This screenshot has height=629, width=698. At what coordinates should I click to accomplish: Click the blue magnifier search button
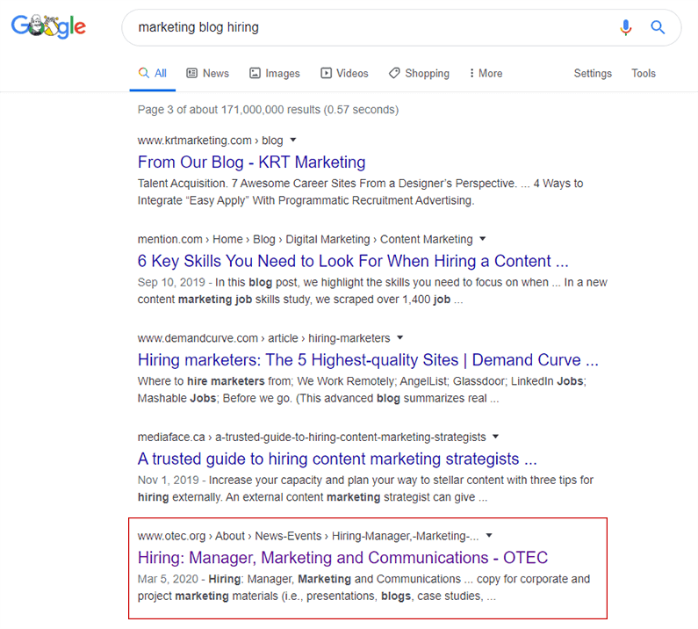coord(658,27)
